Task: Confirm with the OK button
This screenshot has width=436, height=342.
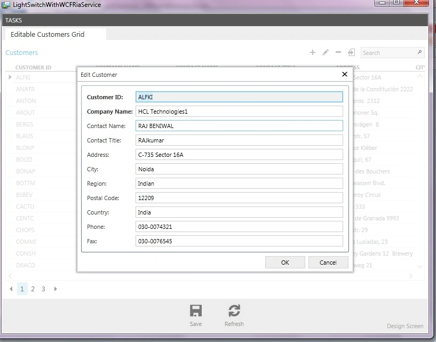Action: point(285,262)
